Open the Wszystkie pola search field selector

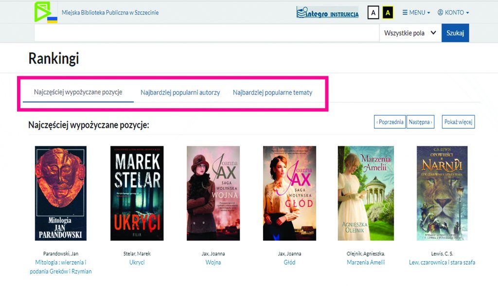409,33
